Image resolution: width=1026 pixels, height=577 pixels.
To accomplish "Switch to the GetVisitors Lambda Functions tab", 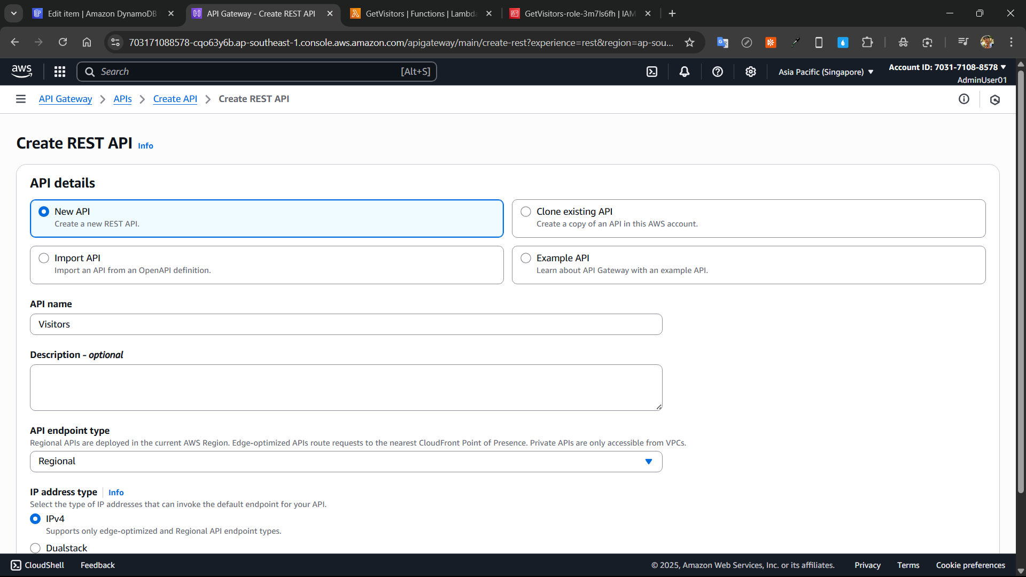I will tap(421, 13).
